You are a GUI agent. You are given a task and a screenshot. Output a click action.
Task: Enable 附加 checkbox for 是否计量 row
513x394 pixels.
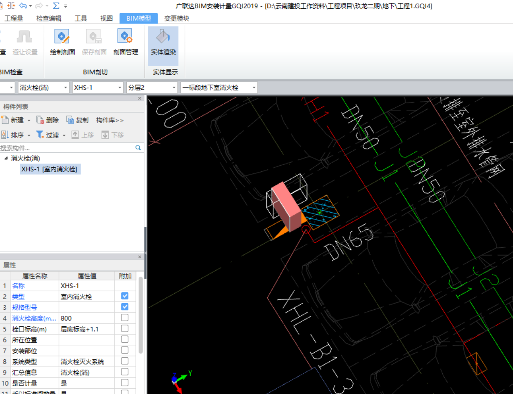(125, 382)
